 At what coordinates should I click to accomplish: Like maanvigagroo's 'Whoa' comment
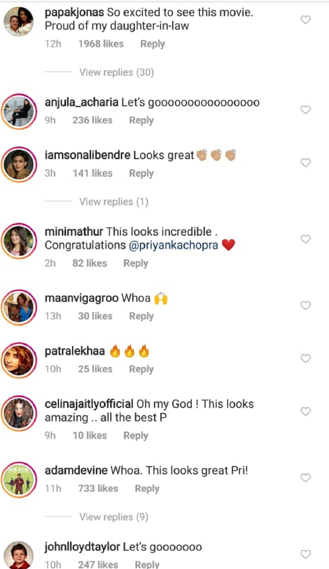(305, 305)
